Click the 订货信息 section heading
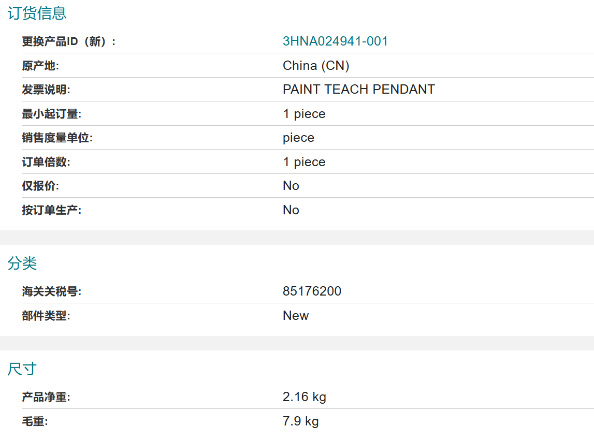The width and height of the screenshot is (594, 441). point(37,13)
